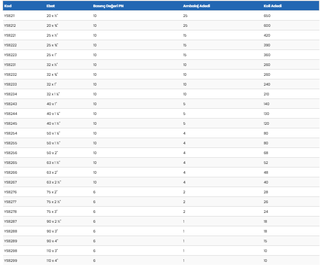Click the last row code YS8299
320x266 pixels.
coord(10,260)
